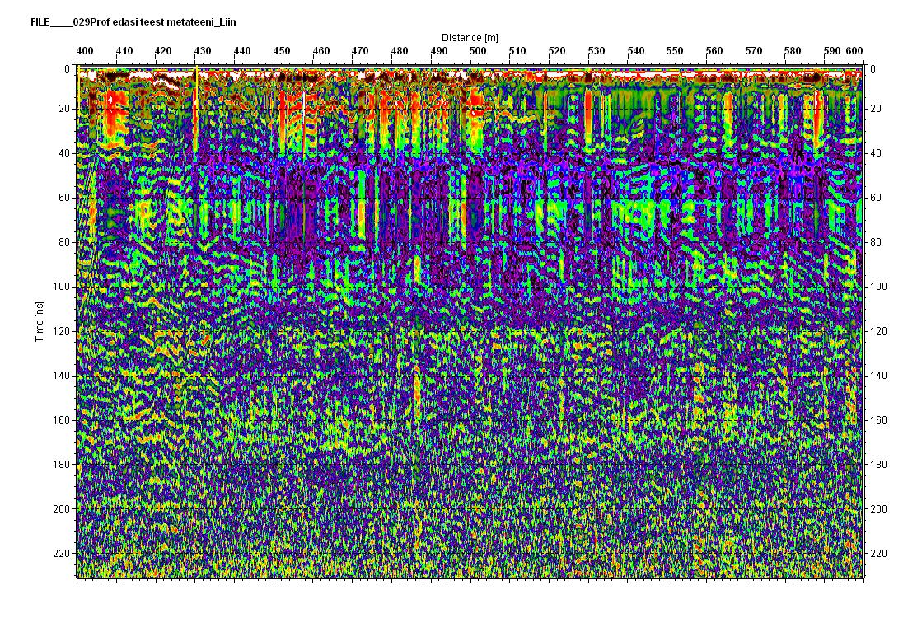Select the 560 distance tick label

tap(714, 50)
